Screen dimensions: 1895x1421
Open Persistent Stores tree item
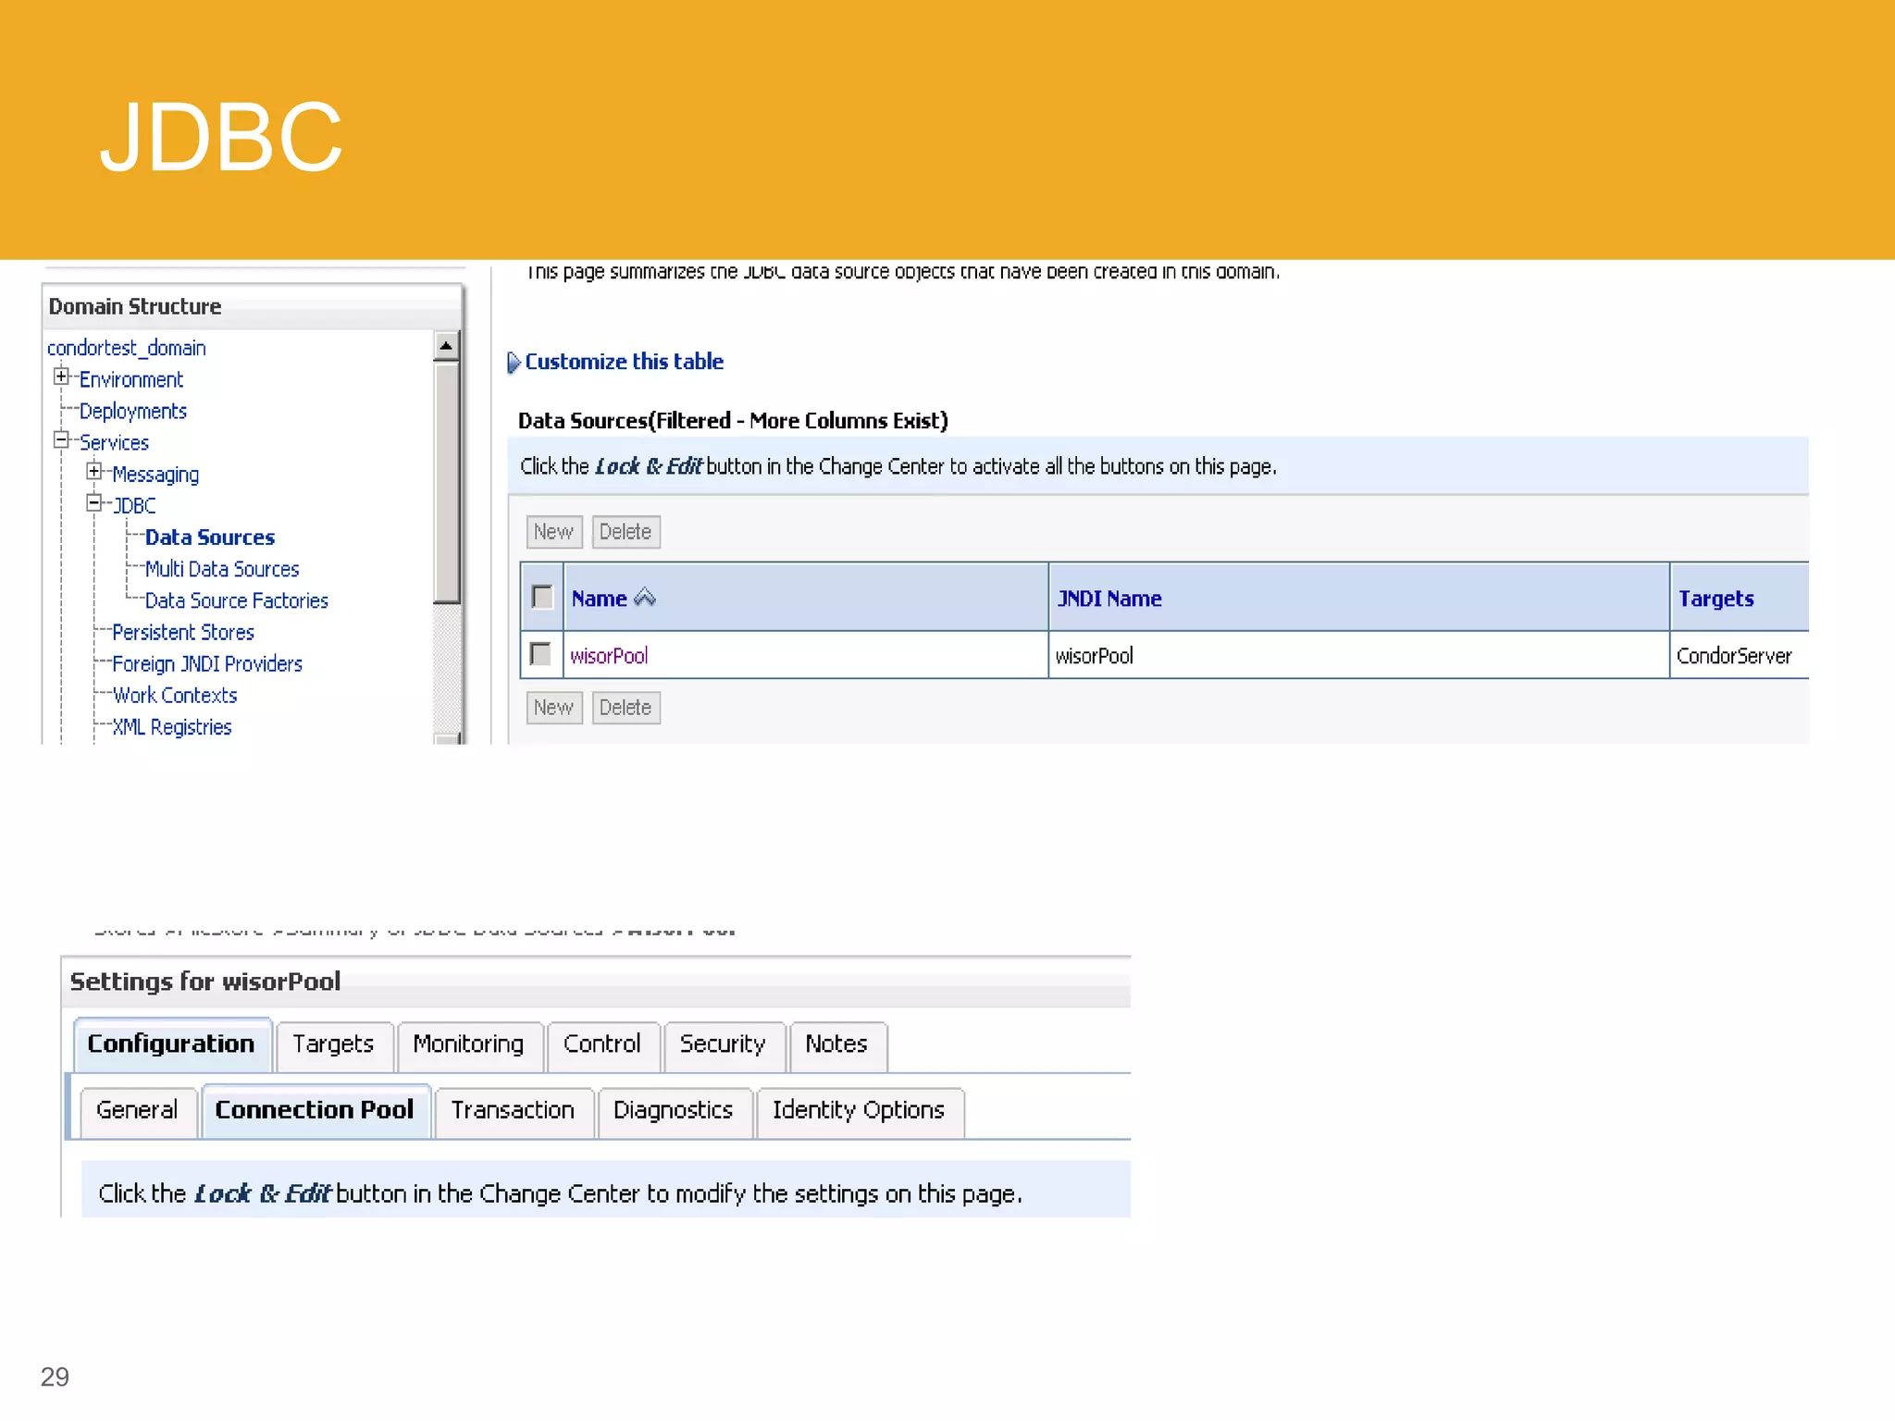tap(183, 632)
